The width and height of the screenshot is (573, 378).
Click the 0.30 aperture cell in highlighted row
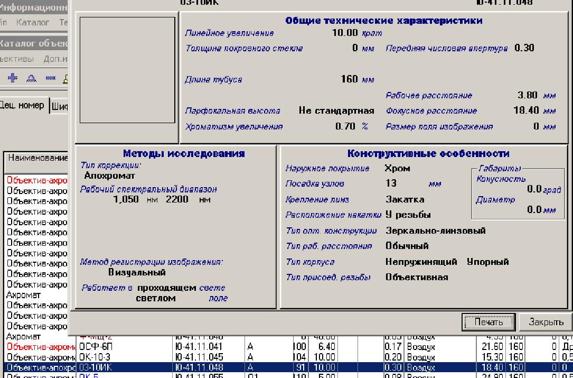pos(393,367)
